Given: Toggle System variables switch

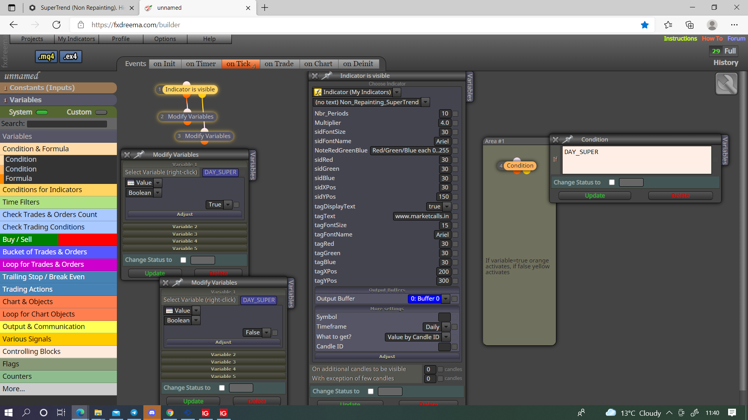Looking at the screenshot, I should tap(42, 112).
